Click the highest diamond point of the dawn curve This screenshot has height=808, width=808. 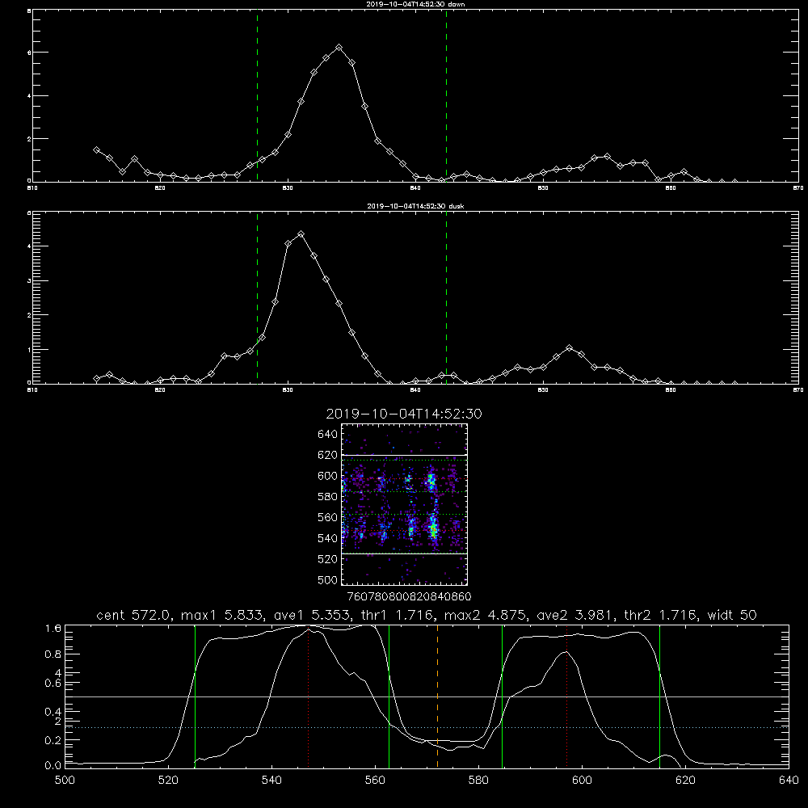click(339, 48)
